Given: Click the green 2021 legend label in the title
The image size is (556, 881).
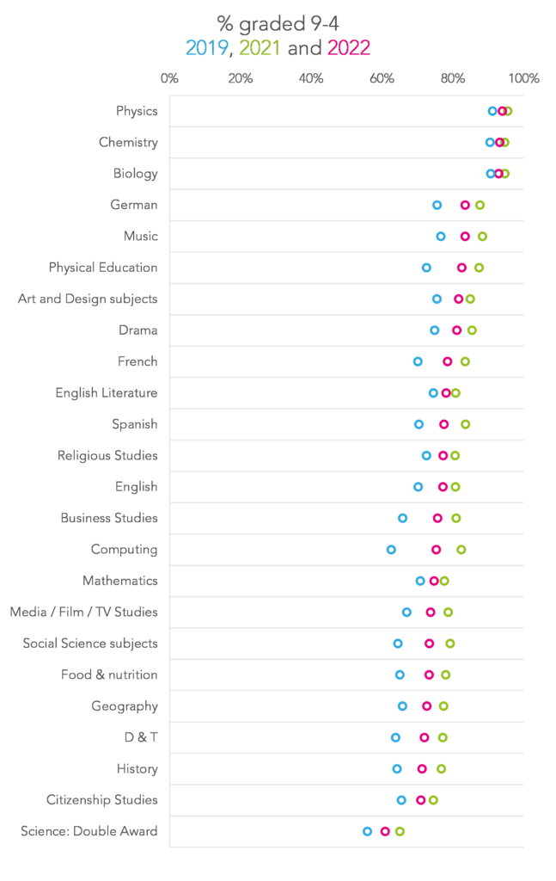Looking at the screenshot, I should click(x=260, y=48).
